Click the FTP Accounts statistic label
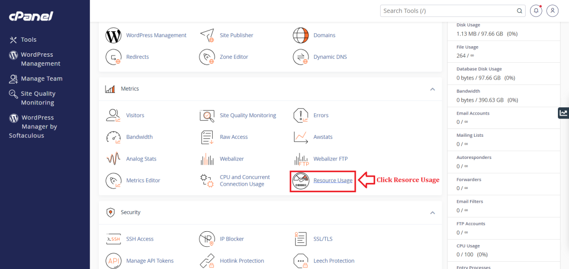 coord(471,223)
